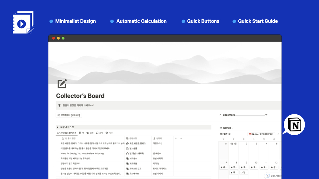Image resolution: width=319 pixels, height=179 pixels.
Task: Open the table header three-dots menu
Action: [x=181, y=138]
